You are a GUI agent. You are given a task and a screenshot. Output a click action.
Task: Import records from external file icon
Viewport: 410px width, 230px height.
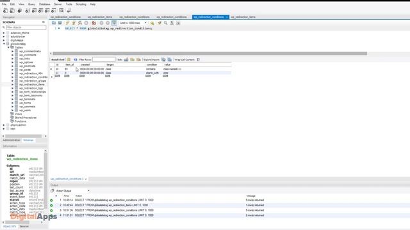pos(170,59)
